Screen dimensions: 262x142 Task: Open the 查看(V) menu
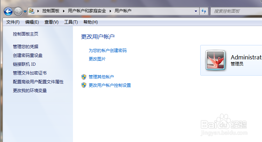coord(52,22)
